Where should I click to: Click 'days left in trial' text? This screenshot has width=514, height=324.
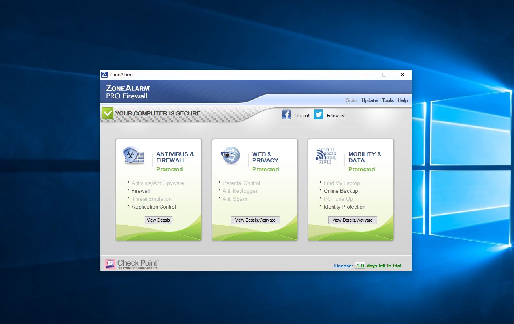tap(384, 266)
